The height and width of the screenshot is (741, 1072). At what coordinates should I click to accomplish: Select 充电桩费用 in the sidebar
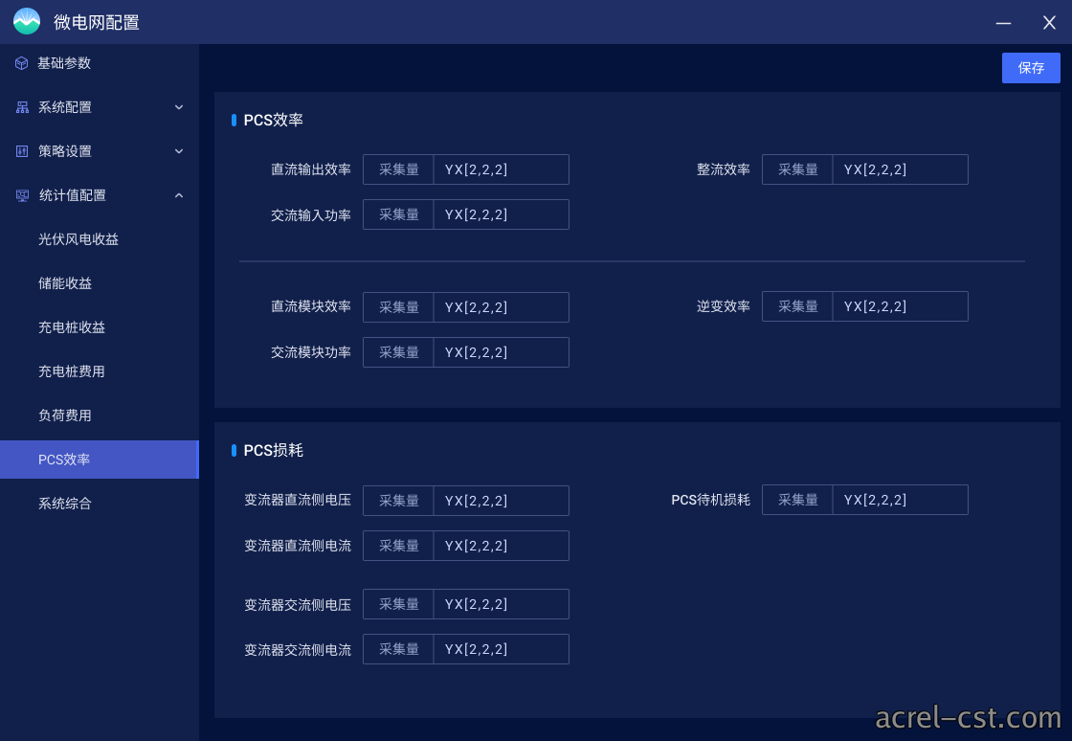pos(72,371)
